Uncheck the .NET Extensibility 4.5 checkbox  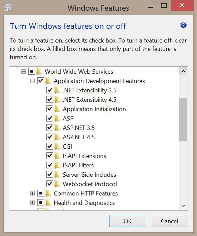(50, 99)
